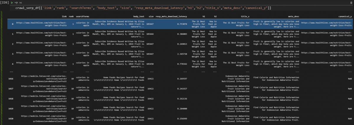354x125 pixels.
Task: Click the meta_desc text in row 2
Action: [x=276, y=44]
